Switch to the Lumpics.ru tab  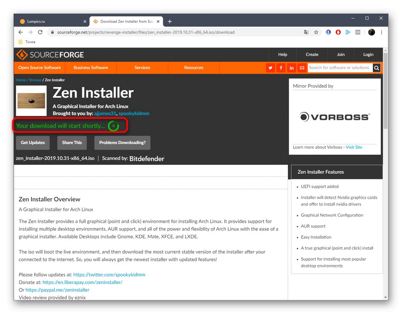point(51,22)
